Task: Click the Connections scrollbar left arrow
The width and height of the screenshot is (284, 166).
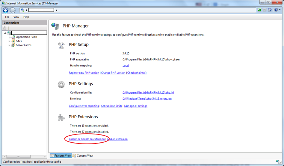Action: (5, 156)
